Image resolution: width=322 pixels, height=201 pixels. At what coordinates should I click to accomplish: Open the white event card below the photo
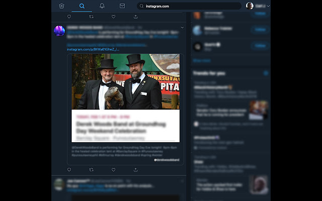click(125, 126)
